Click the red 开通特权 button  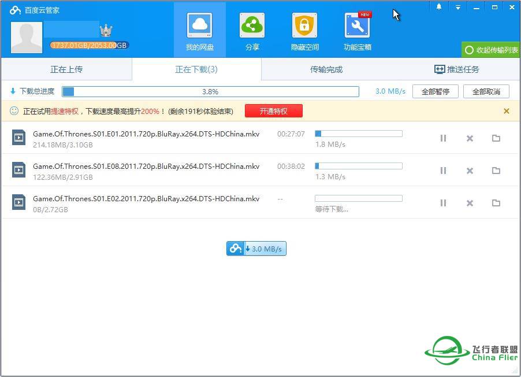(x=273, y=111)
